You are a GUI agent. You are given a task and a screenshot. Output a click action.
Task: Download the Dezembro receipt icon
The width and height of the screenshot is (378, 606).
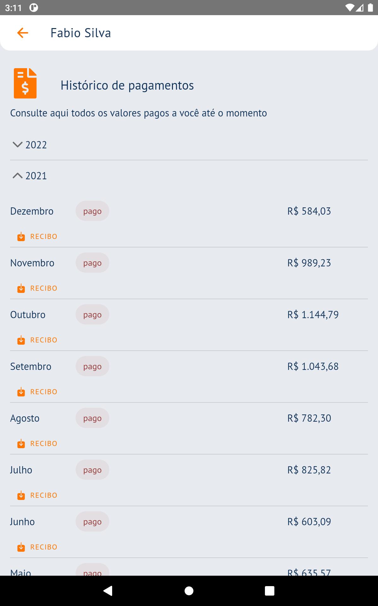pos(21,236)
